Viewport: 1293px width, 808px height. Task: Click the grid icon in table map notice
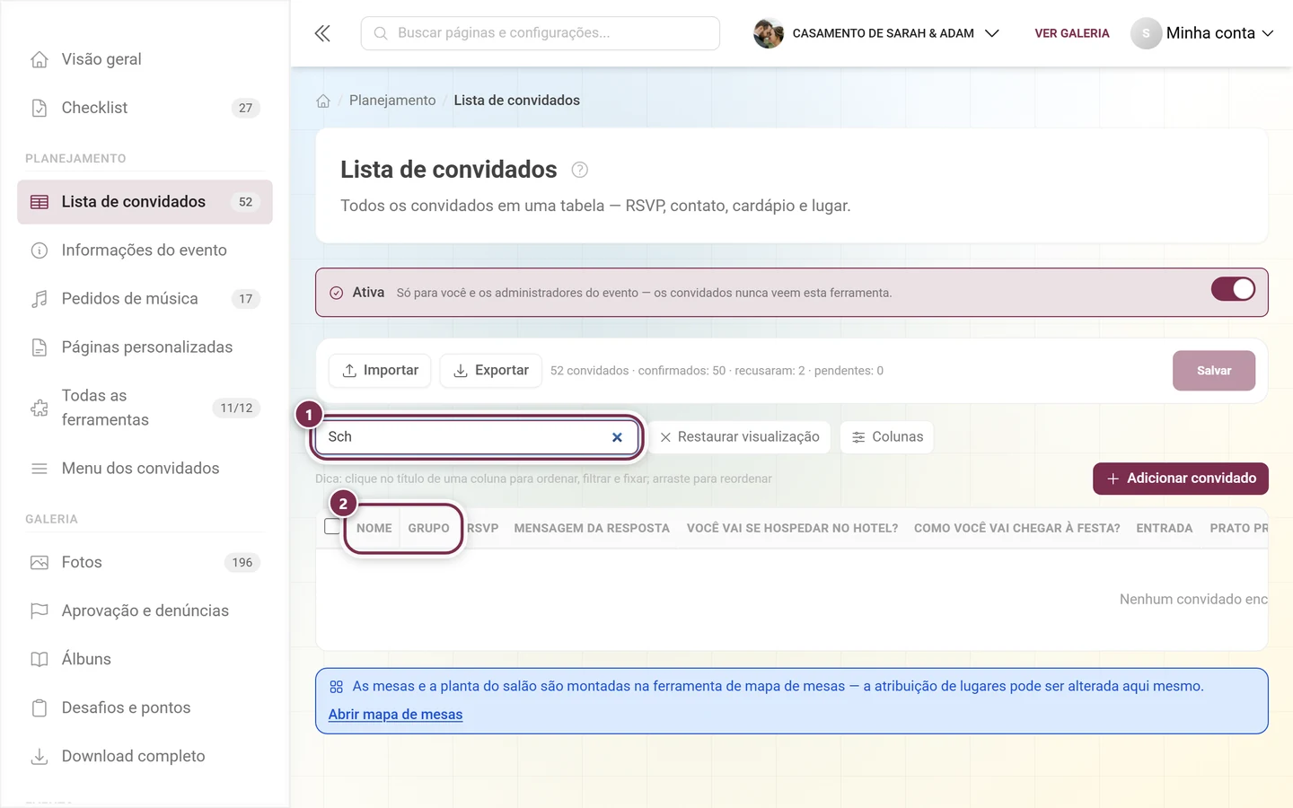(x=337, y=687)
